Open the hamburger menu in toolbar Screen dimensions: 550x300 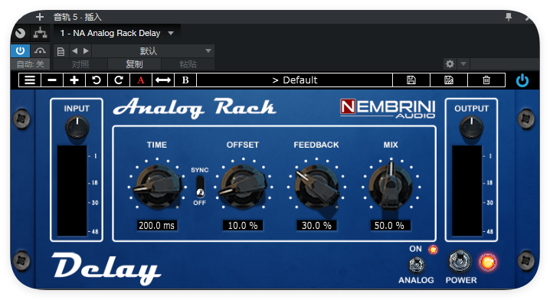[30, 80]
